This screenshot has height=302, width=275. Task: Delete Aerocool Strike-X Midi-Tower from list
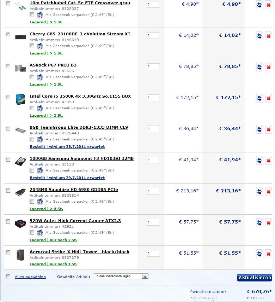point(268,254)
